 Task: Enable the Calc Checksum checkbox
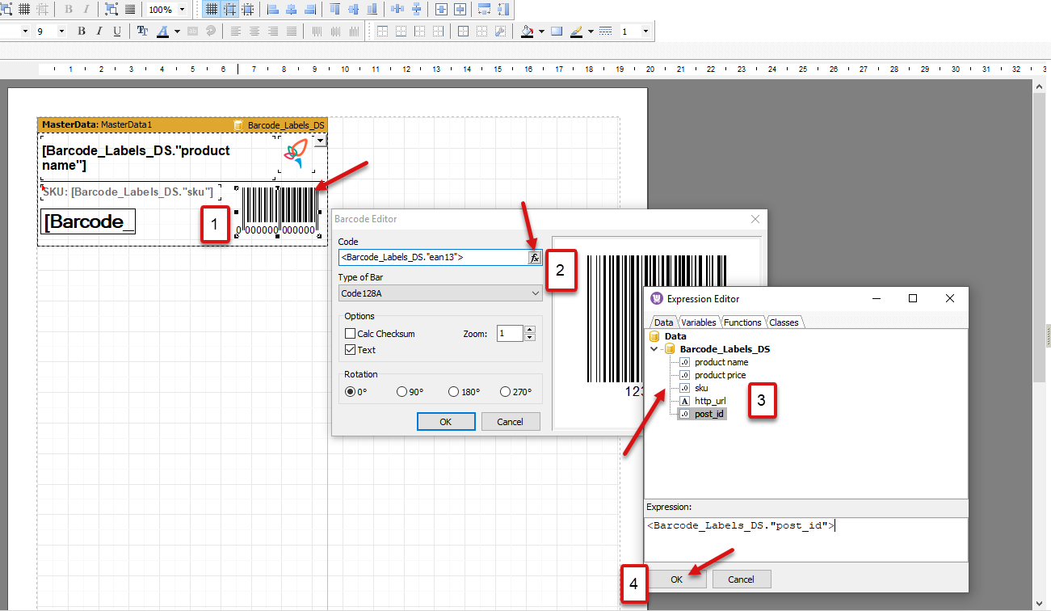pos(351,334)
